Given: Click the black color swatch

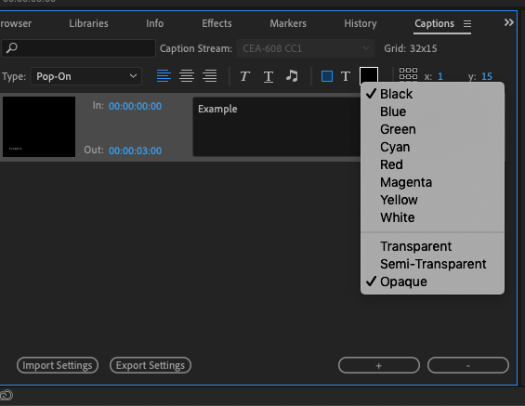Looking at the screenshot, I should point(369,75).
